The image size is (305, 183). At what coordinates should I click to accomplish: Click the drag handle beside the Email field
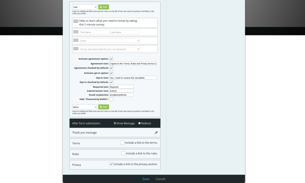[x=76, y=40]
